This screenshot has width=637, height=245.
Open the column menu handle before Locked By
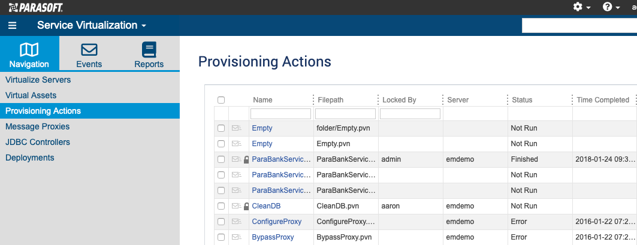378,100
